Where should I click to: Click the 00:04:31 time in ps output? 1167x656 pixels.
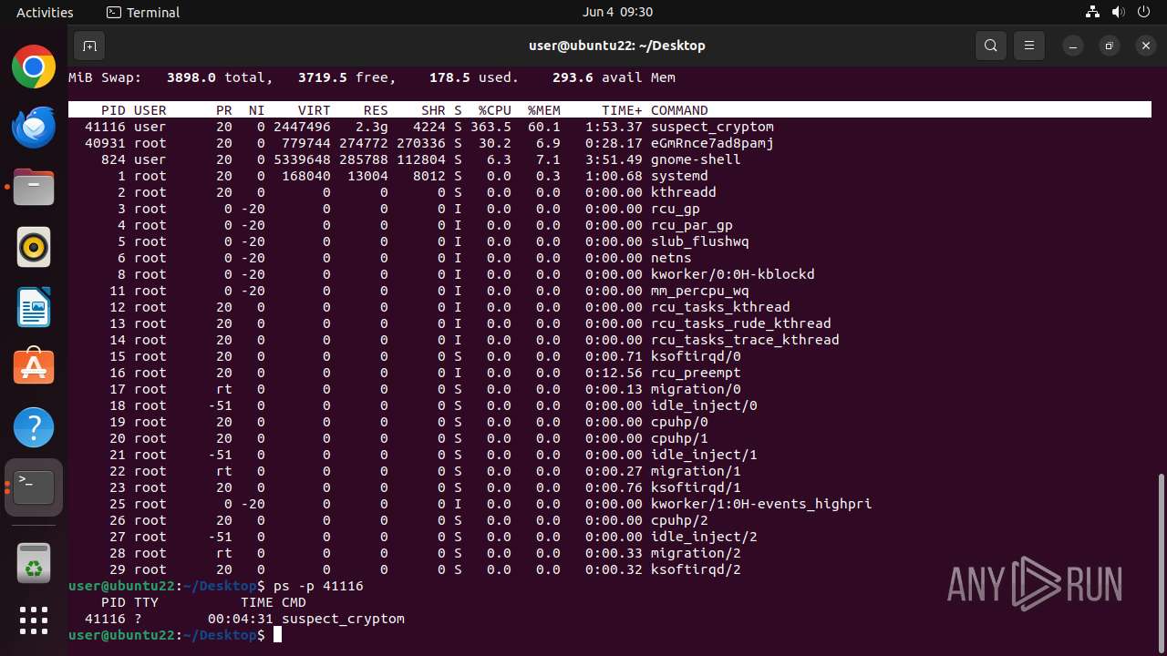tap(241, 619)
